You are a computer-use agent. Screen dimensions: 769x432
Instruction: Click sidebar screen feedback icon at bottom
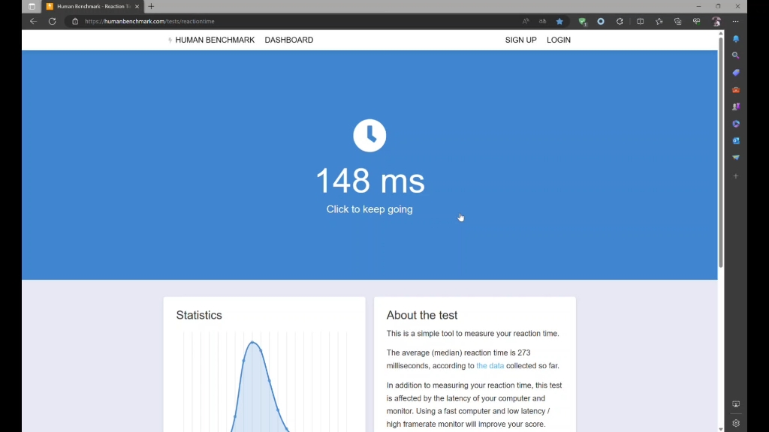[736, 404]
